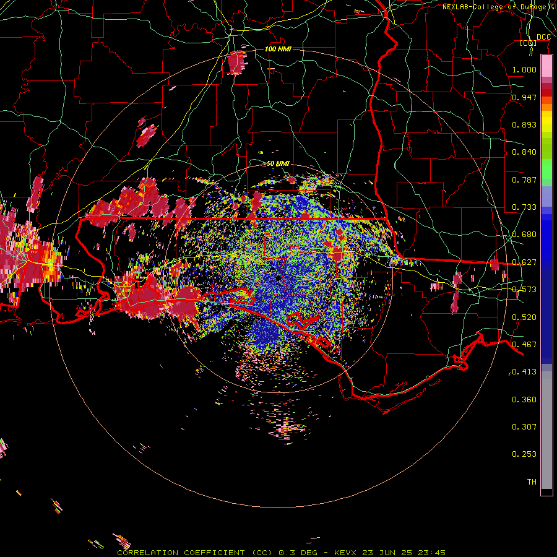Click the 0.840 legend value
Screen dimensions: 557x557
pos(524,152)
